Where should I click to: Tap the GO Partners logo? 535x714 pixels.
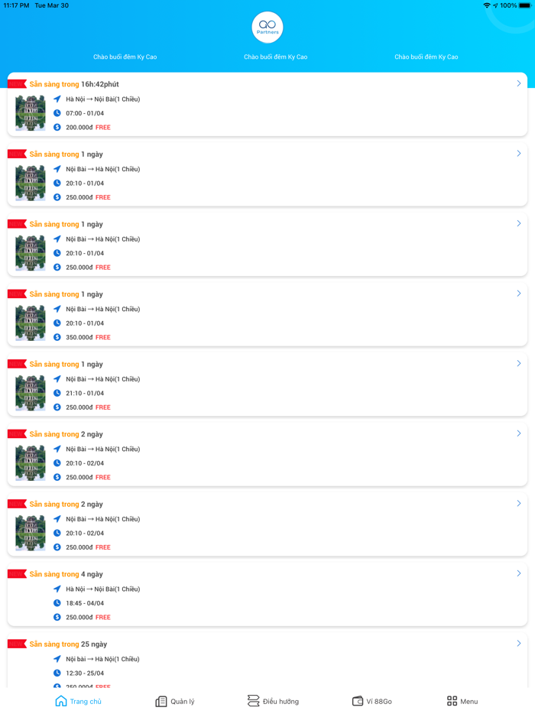(x=267, y=28)
